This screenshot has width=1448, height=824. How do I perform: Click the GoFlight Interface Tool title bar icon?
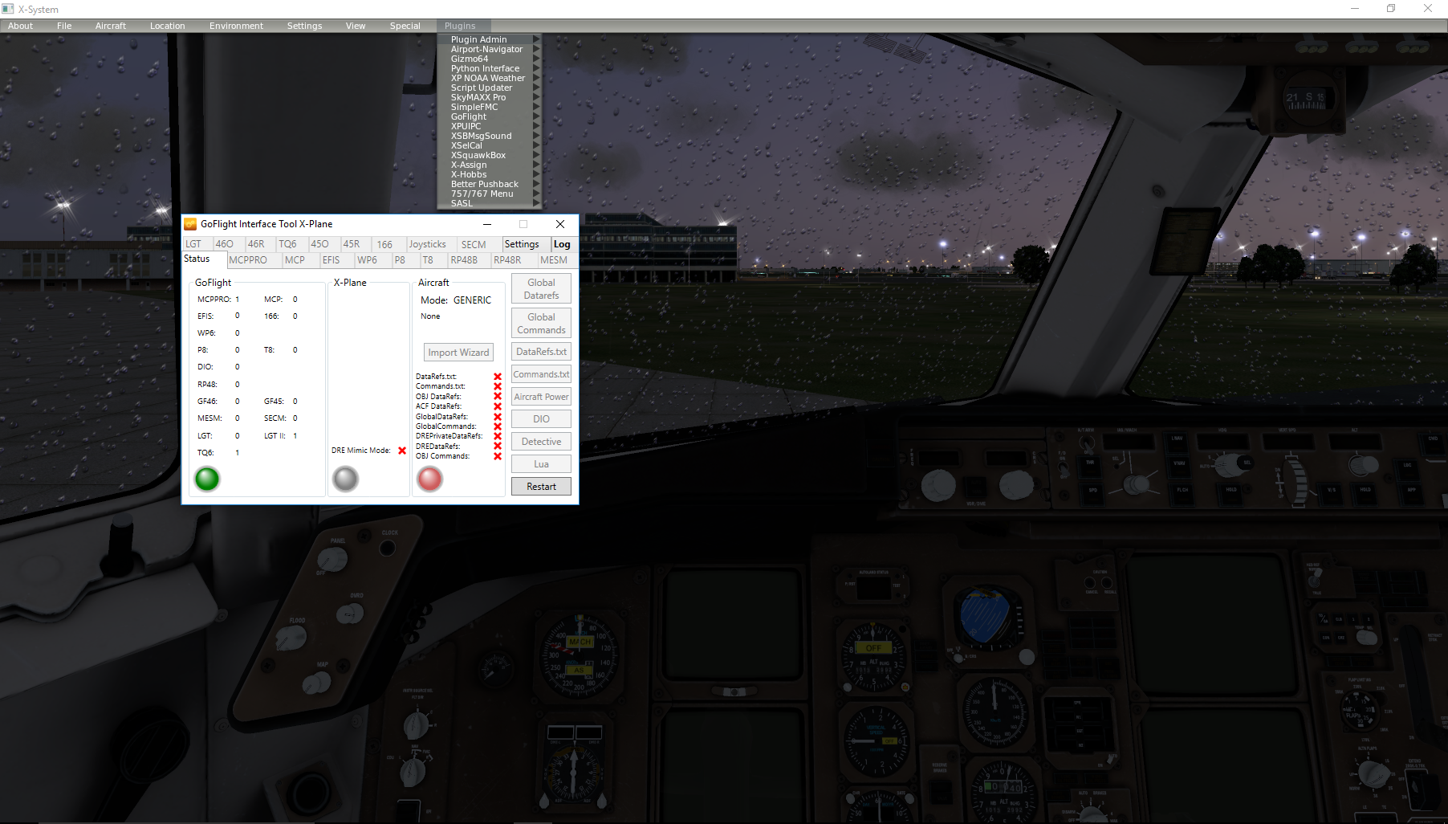click(x=190, y=224)
